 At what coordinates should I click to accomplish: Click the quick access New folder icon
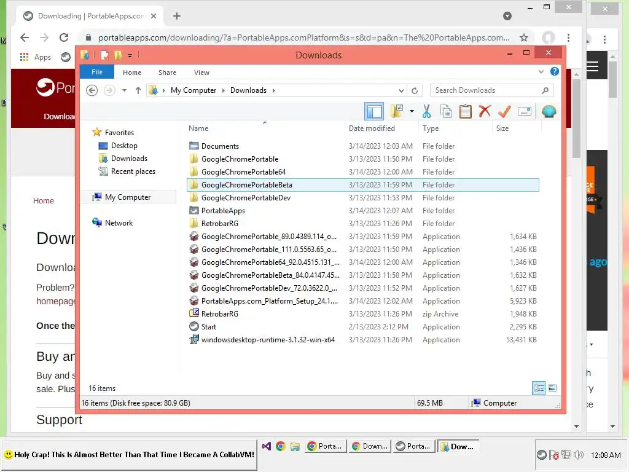[x=118, y=55]
